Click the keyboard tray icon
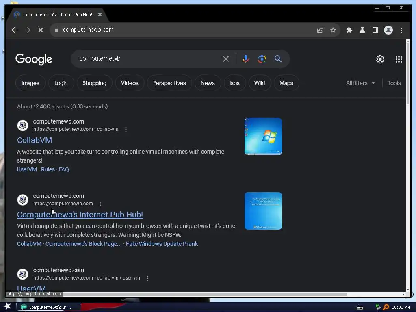Screen dimensions: 416x312 (x=360, y=308)
